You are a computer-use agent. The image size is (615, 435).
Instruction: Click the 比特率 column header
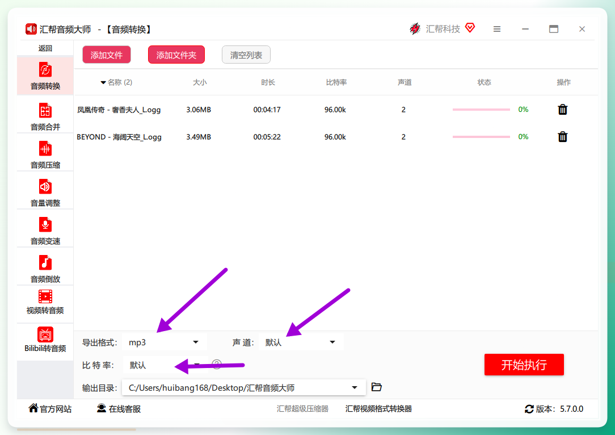coord(336,82)
